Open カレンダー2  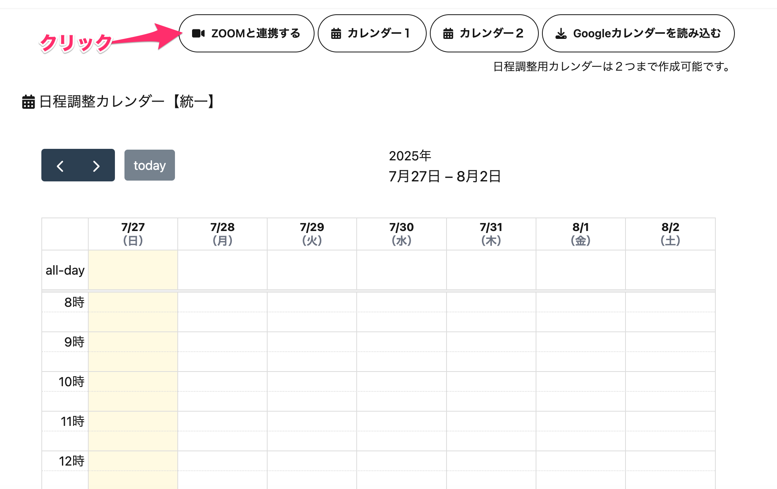pyautogui.click(x=484, y=33)
